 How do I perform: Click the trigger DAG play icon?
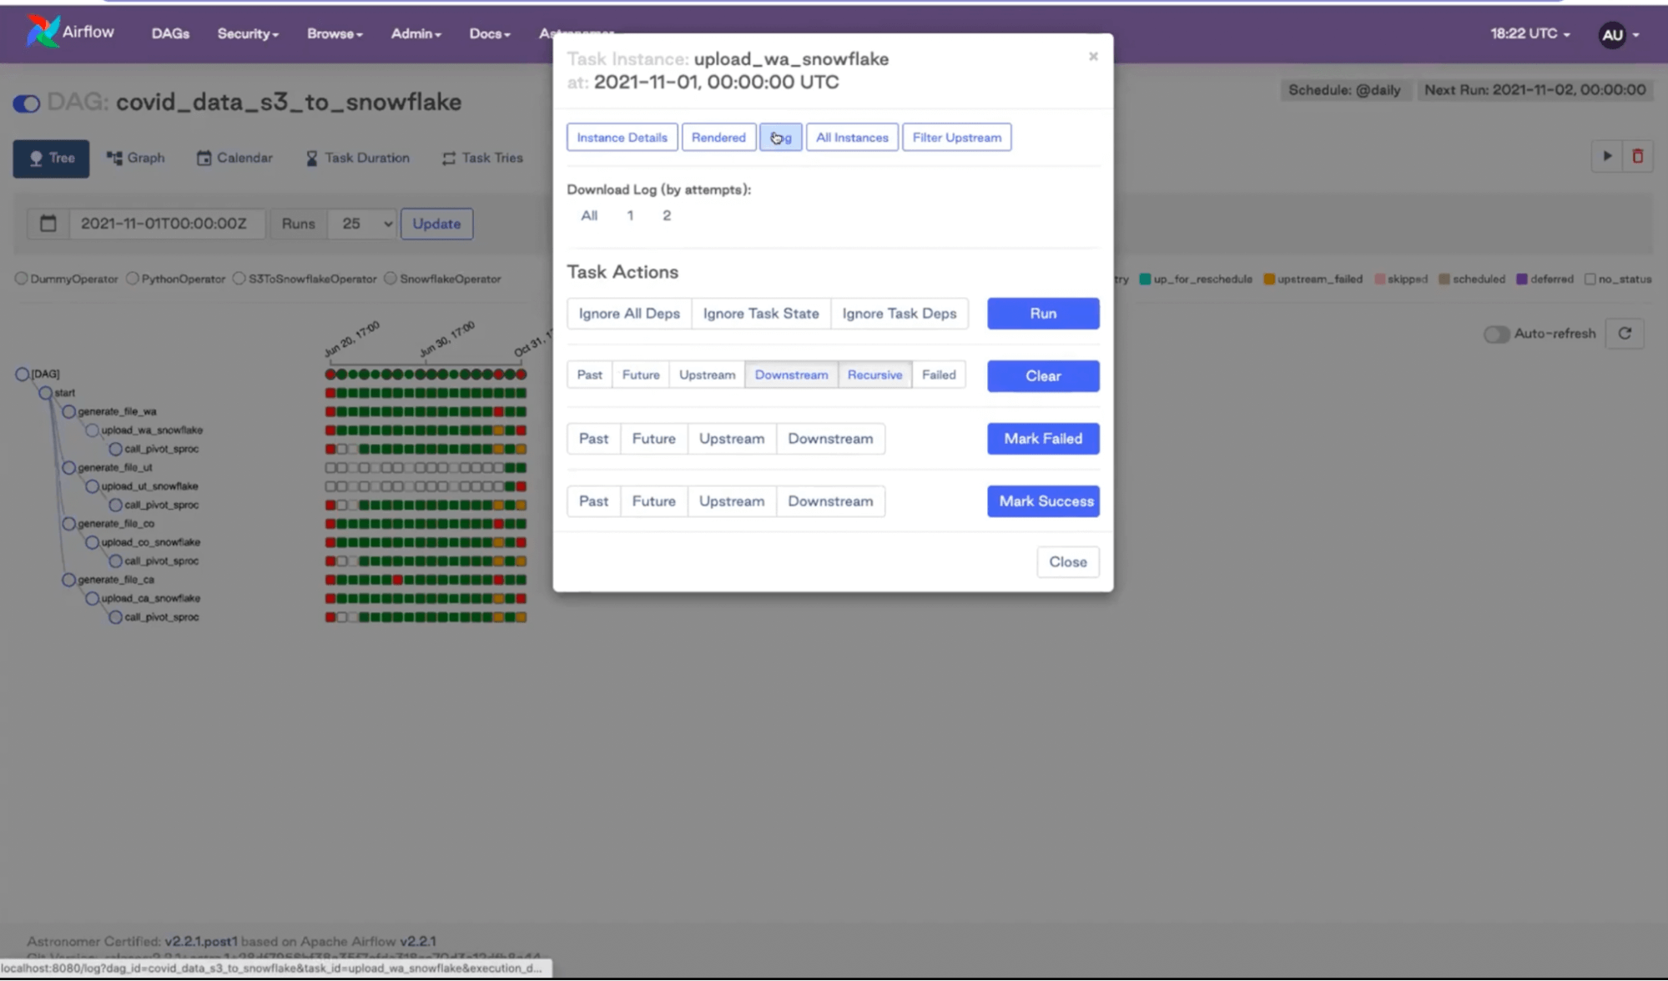coord(1606,156)
